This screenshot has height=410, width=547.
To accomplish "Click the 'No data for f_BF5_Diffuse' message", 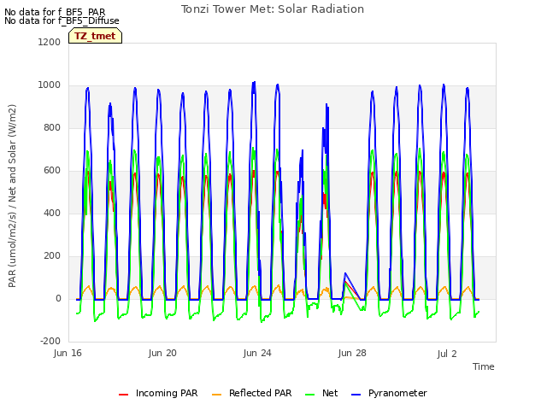I will [x=62, y=20].
